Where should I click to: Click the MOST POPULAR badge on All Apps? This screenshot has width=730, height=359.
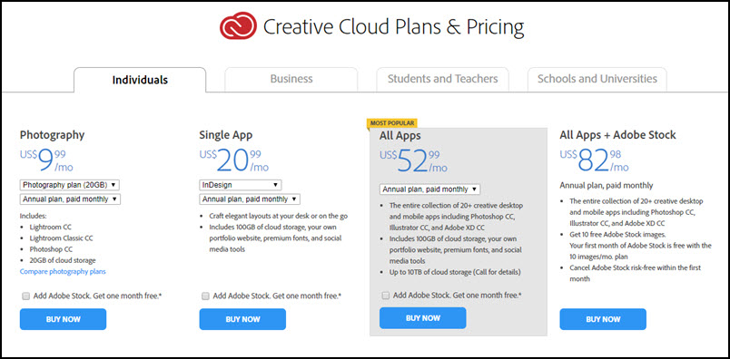(x=391, y=123)
